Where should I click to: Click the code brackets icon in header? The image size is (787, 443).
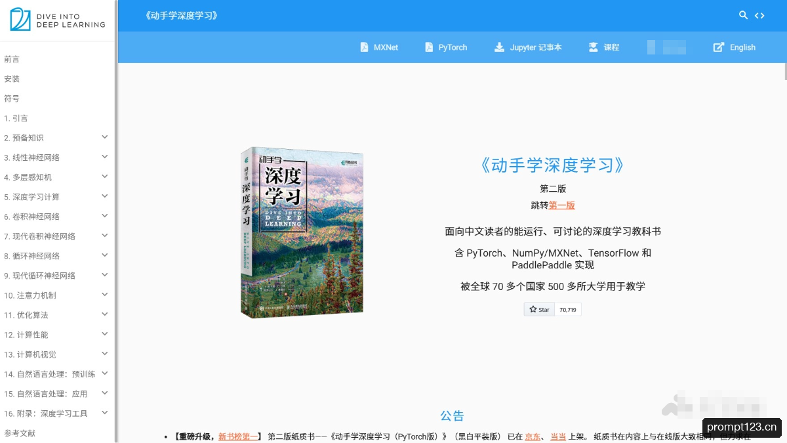(759, 16)
